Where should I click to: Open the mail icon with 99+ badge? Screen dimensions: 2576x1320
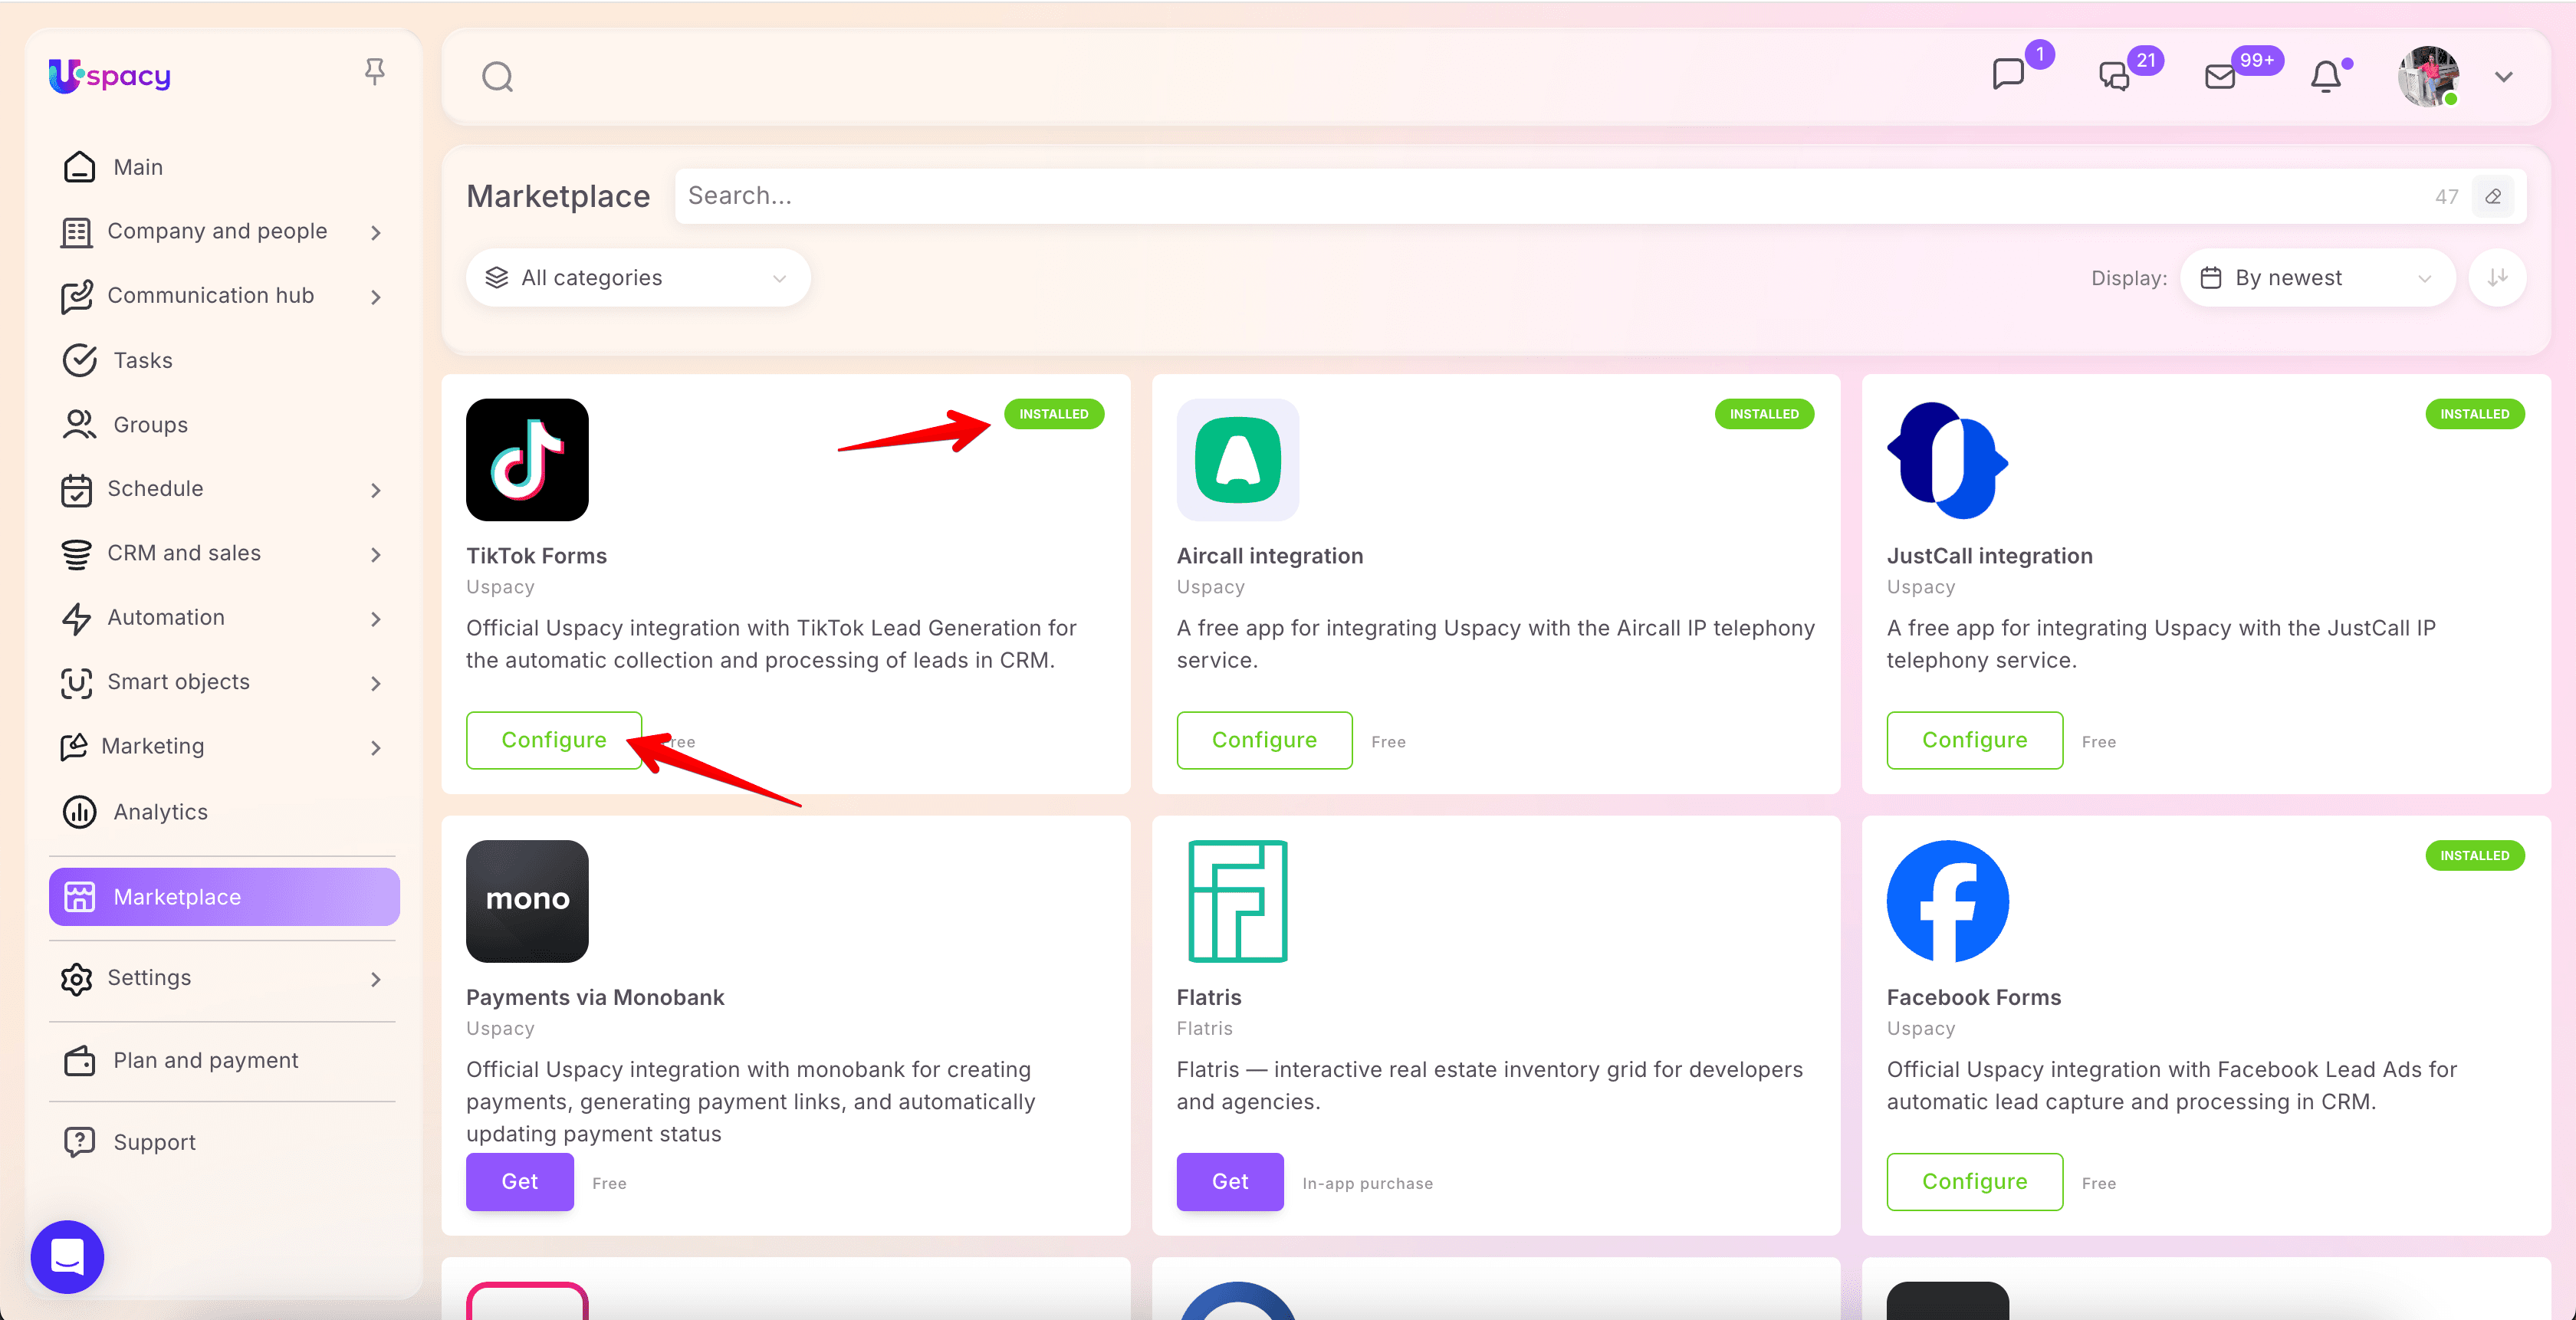(2220, 77)
